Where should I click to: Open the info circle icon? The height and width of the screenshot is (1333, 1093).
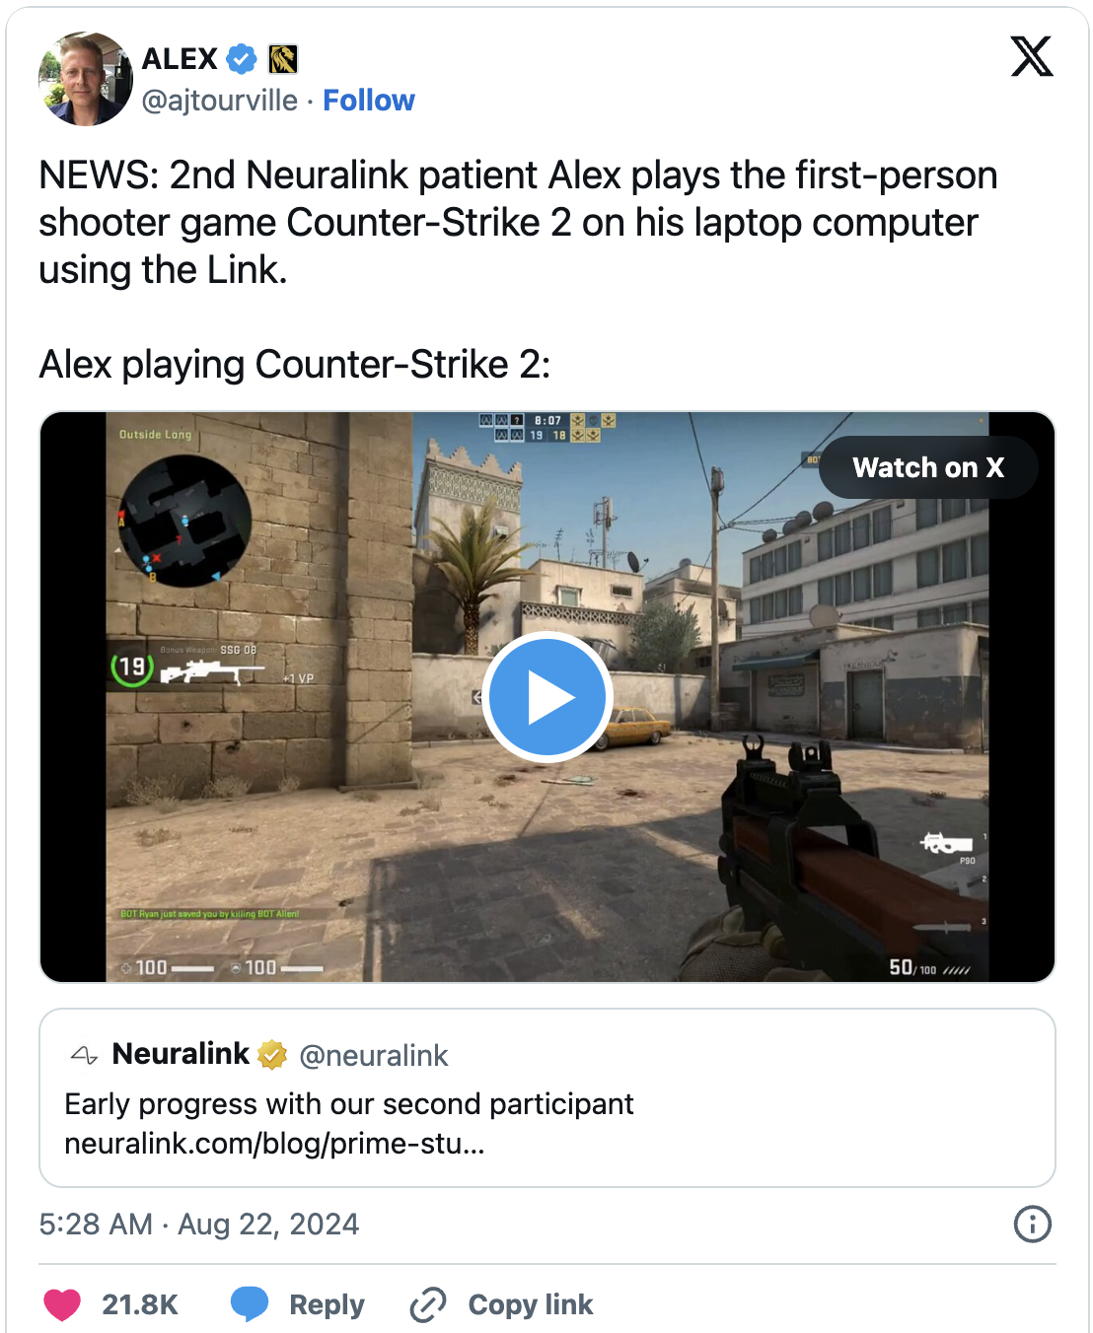point(1033,1225)
